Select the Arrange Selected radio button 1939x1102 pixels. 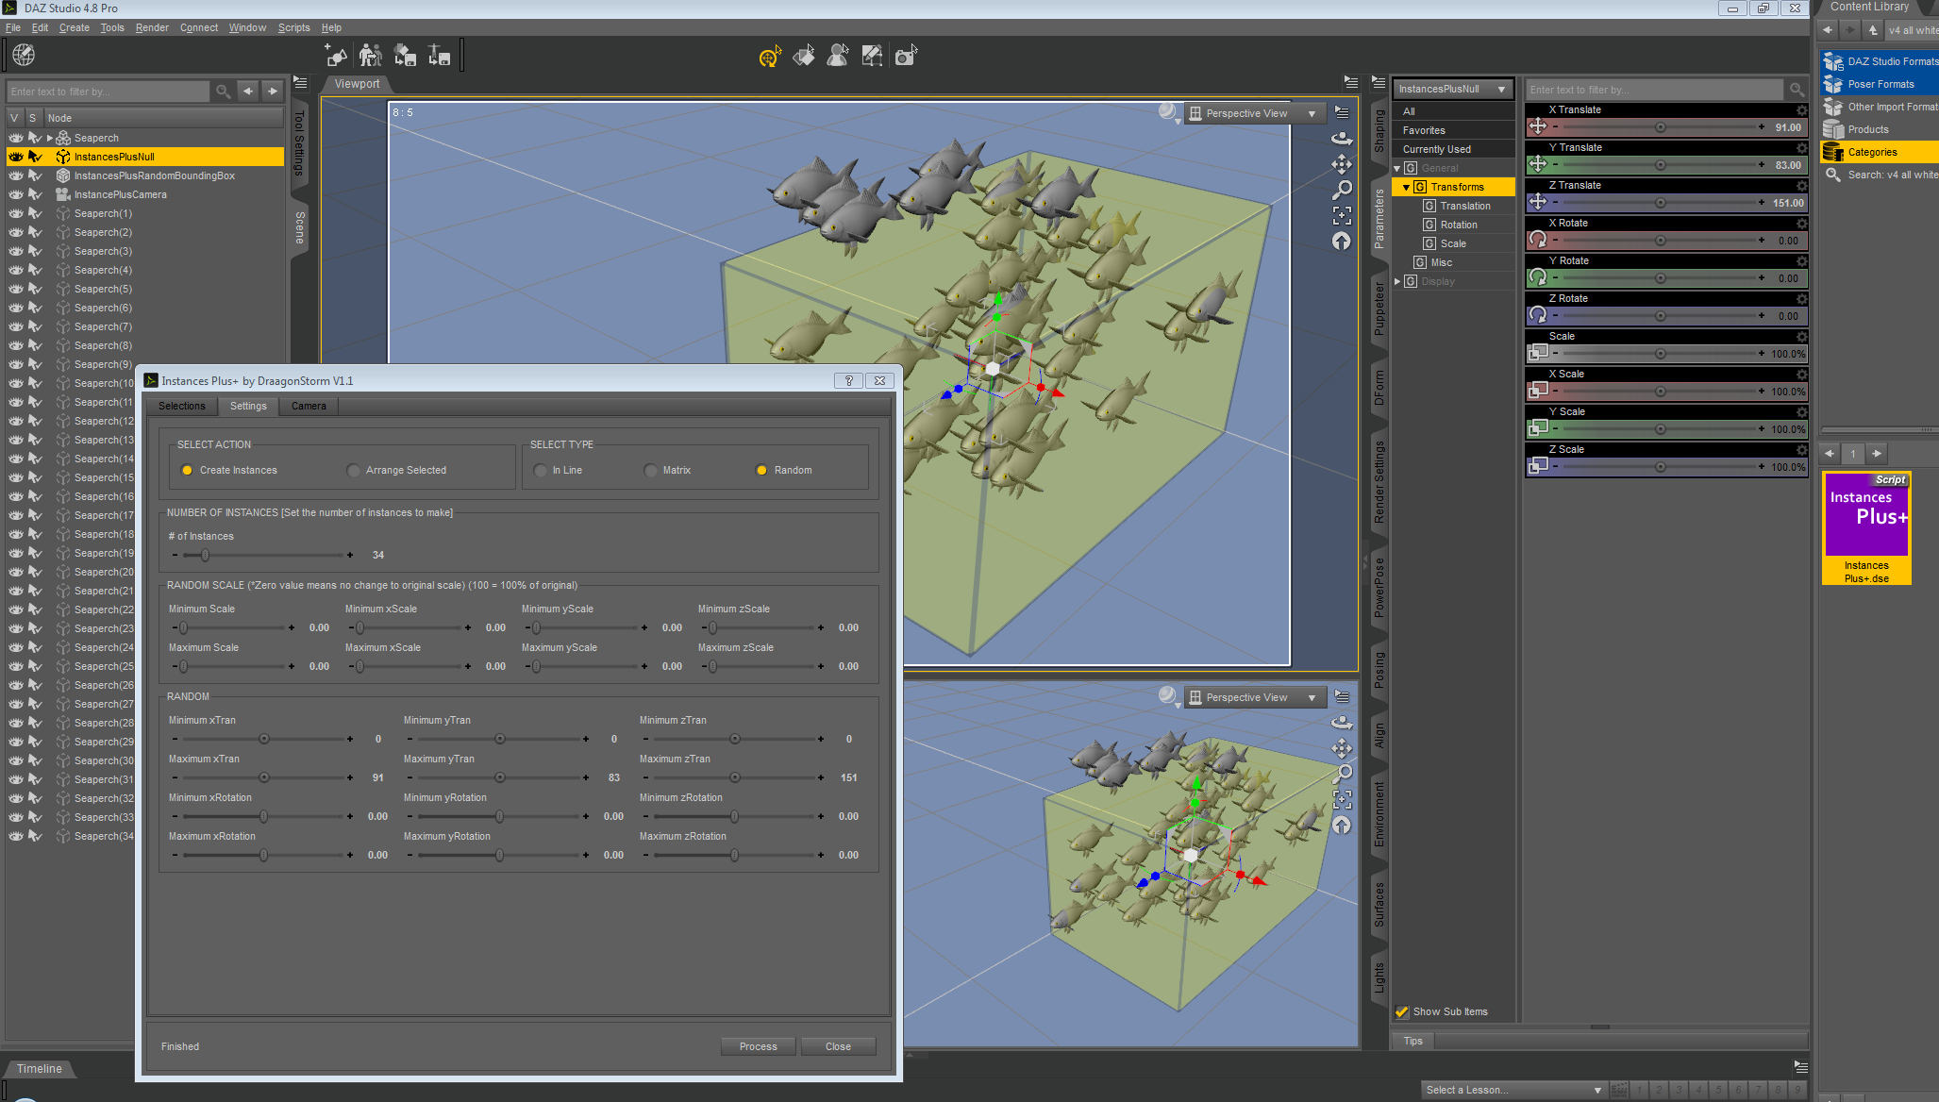pyautogui.click(x=353, y=470)
